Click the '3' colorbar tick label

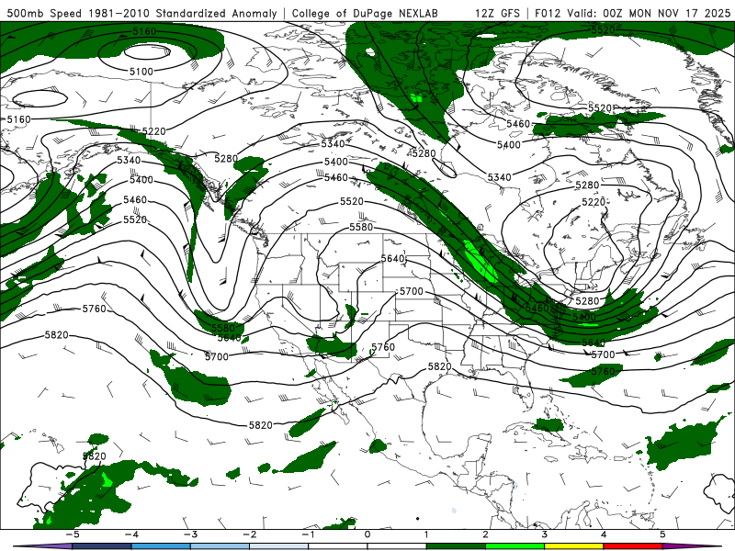coord(545,534)
